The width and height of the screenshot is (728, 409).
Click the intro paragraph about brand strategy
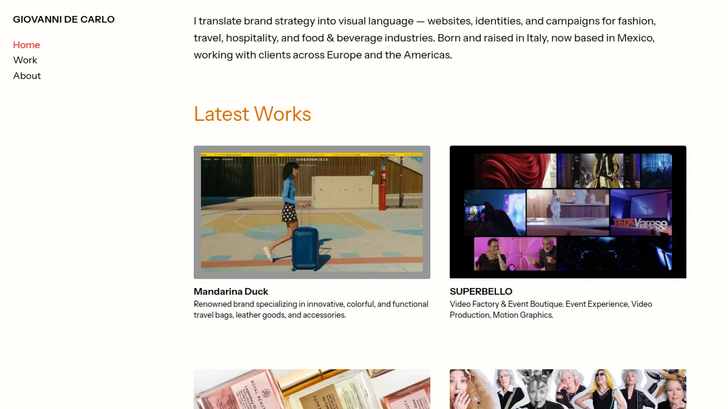pos(425,38)
